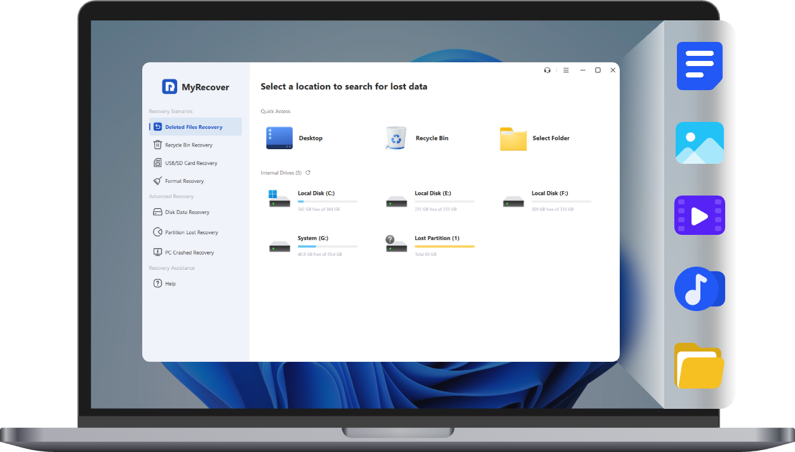Image resolution: width=795 pixels, height=452 pixels.
Task: Click the Format Recovery broom icon
Action: [158, 181]
